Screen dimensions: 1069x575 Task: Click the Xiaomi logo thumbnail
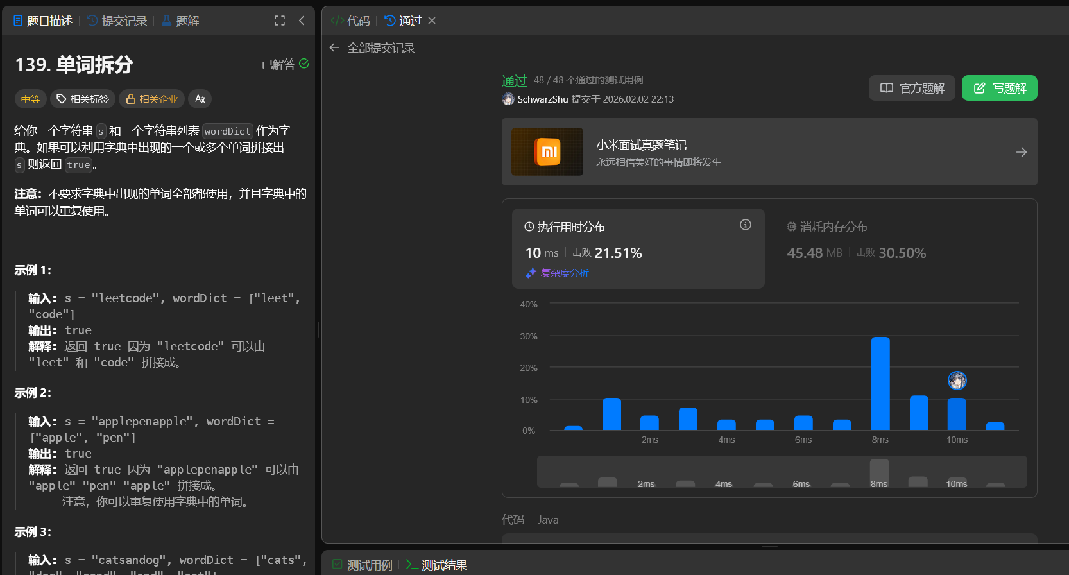pyautogui.click(x=547, y=152)
